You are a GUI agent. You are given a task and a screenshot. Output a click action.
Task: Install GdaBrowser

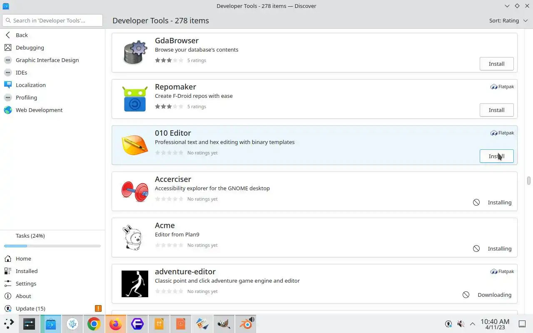click(496, 64)
